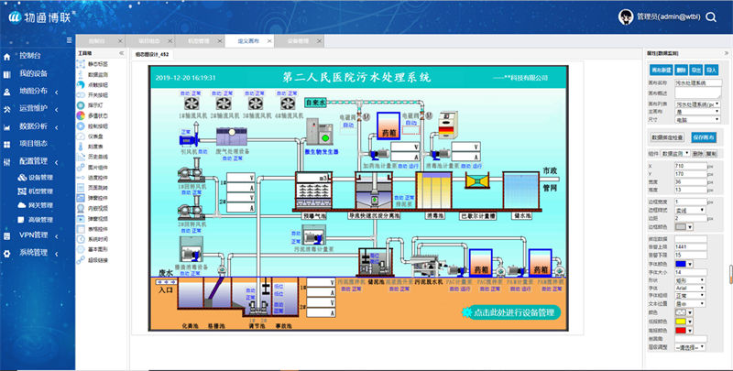Expand the 地图分布 menu

pyautogui.click(x=35, y=91)
